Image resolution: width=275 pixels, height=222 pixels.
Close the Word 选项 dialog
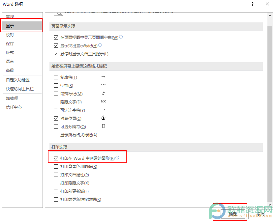pos(267,4)
